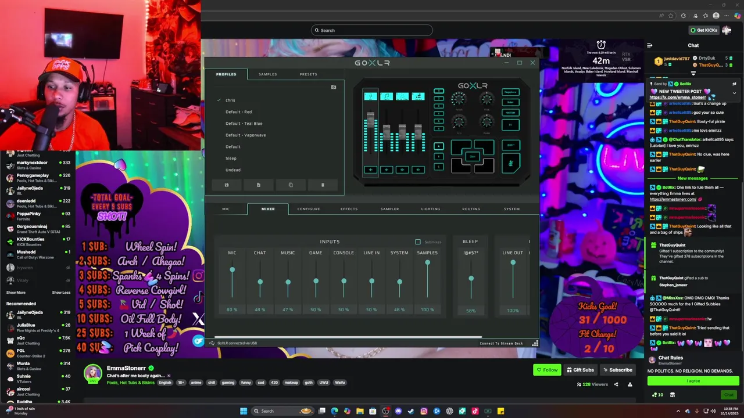This screenshot has width=744, height=418.
Task: Click the report warning icon under stream
Action: click(629, 384)
